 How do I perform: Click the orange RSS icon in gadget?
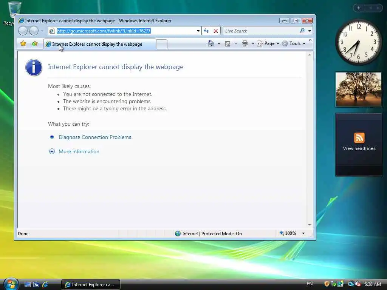click(359, 137)
